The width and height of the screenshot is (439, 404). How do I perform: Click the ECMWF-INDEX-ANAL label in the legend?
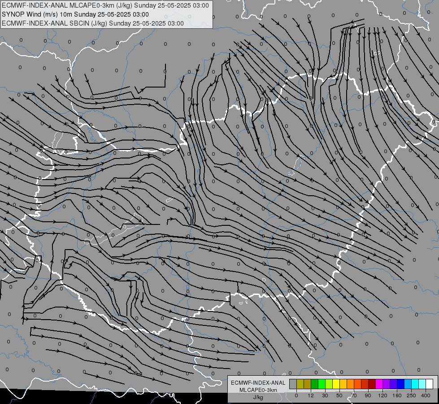[x=258, y=383]
